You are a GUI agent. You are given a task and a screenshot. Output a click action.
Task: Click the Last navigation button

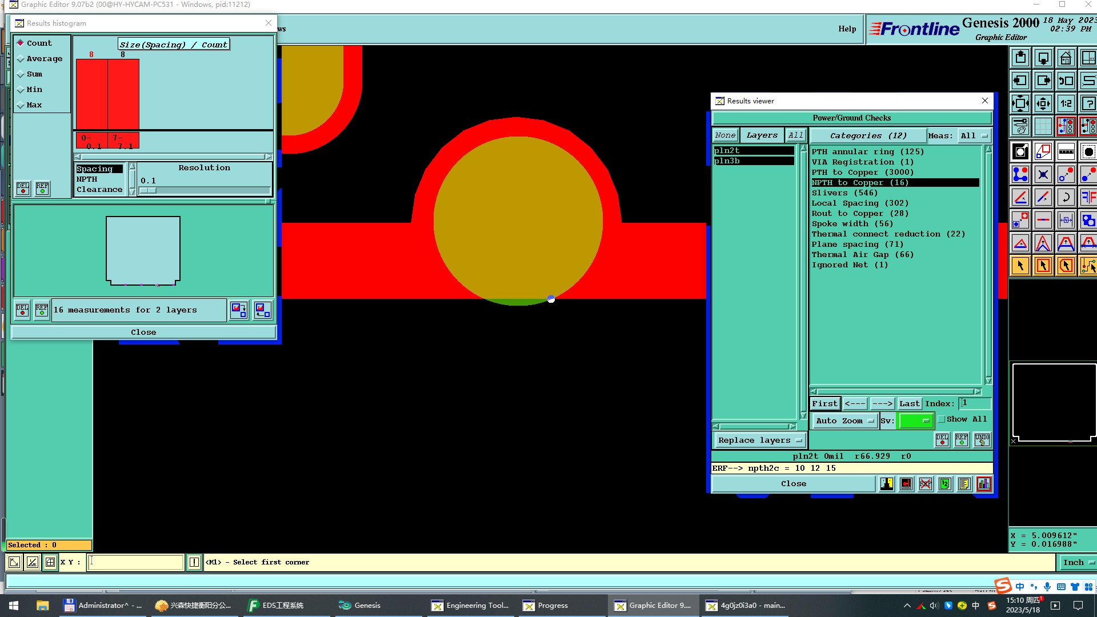coord(909,404)
